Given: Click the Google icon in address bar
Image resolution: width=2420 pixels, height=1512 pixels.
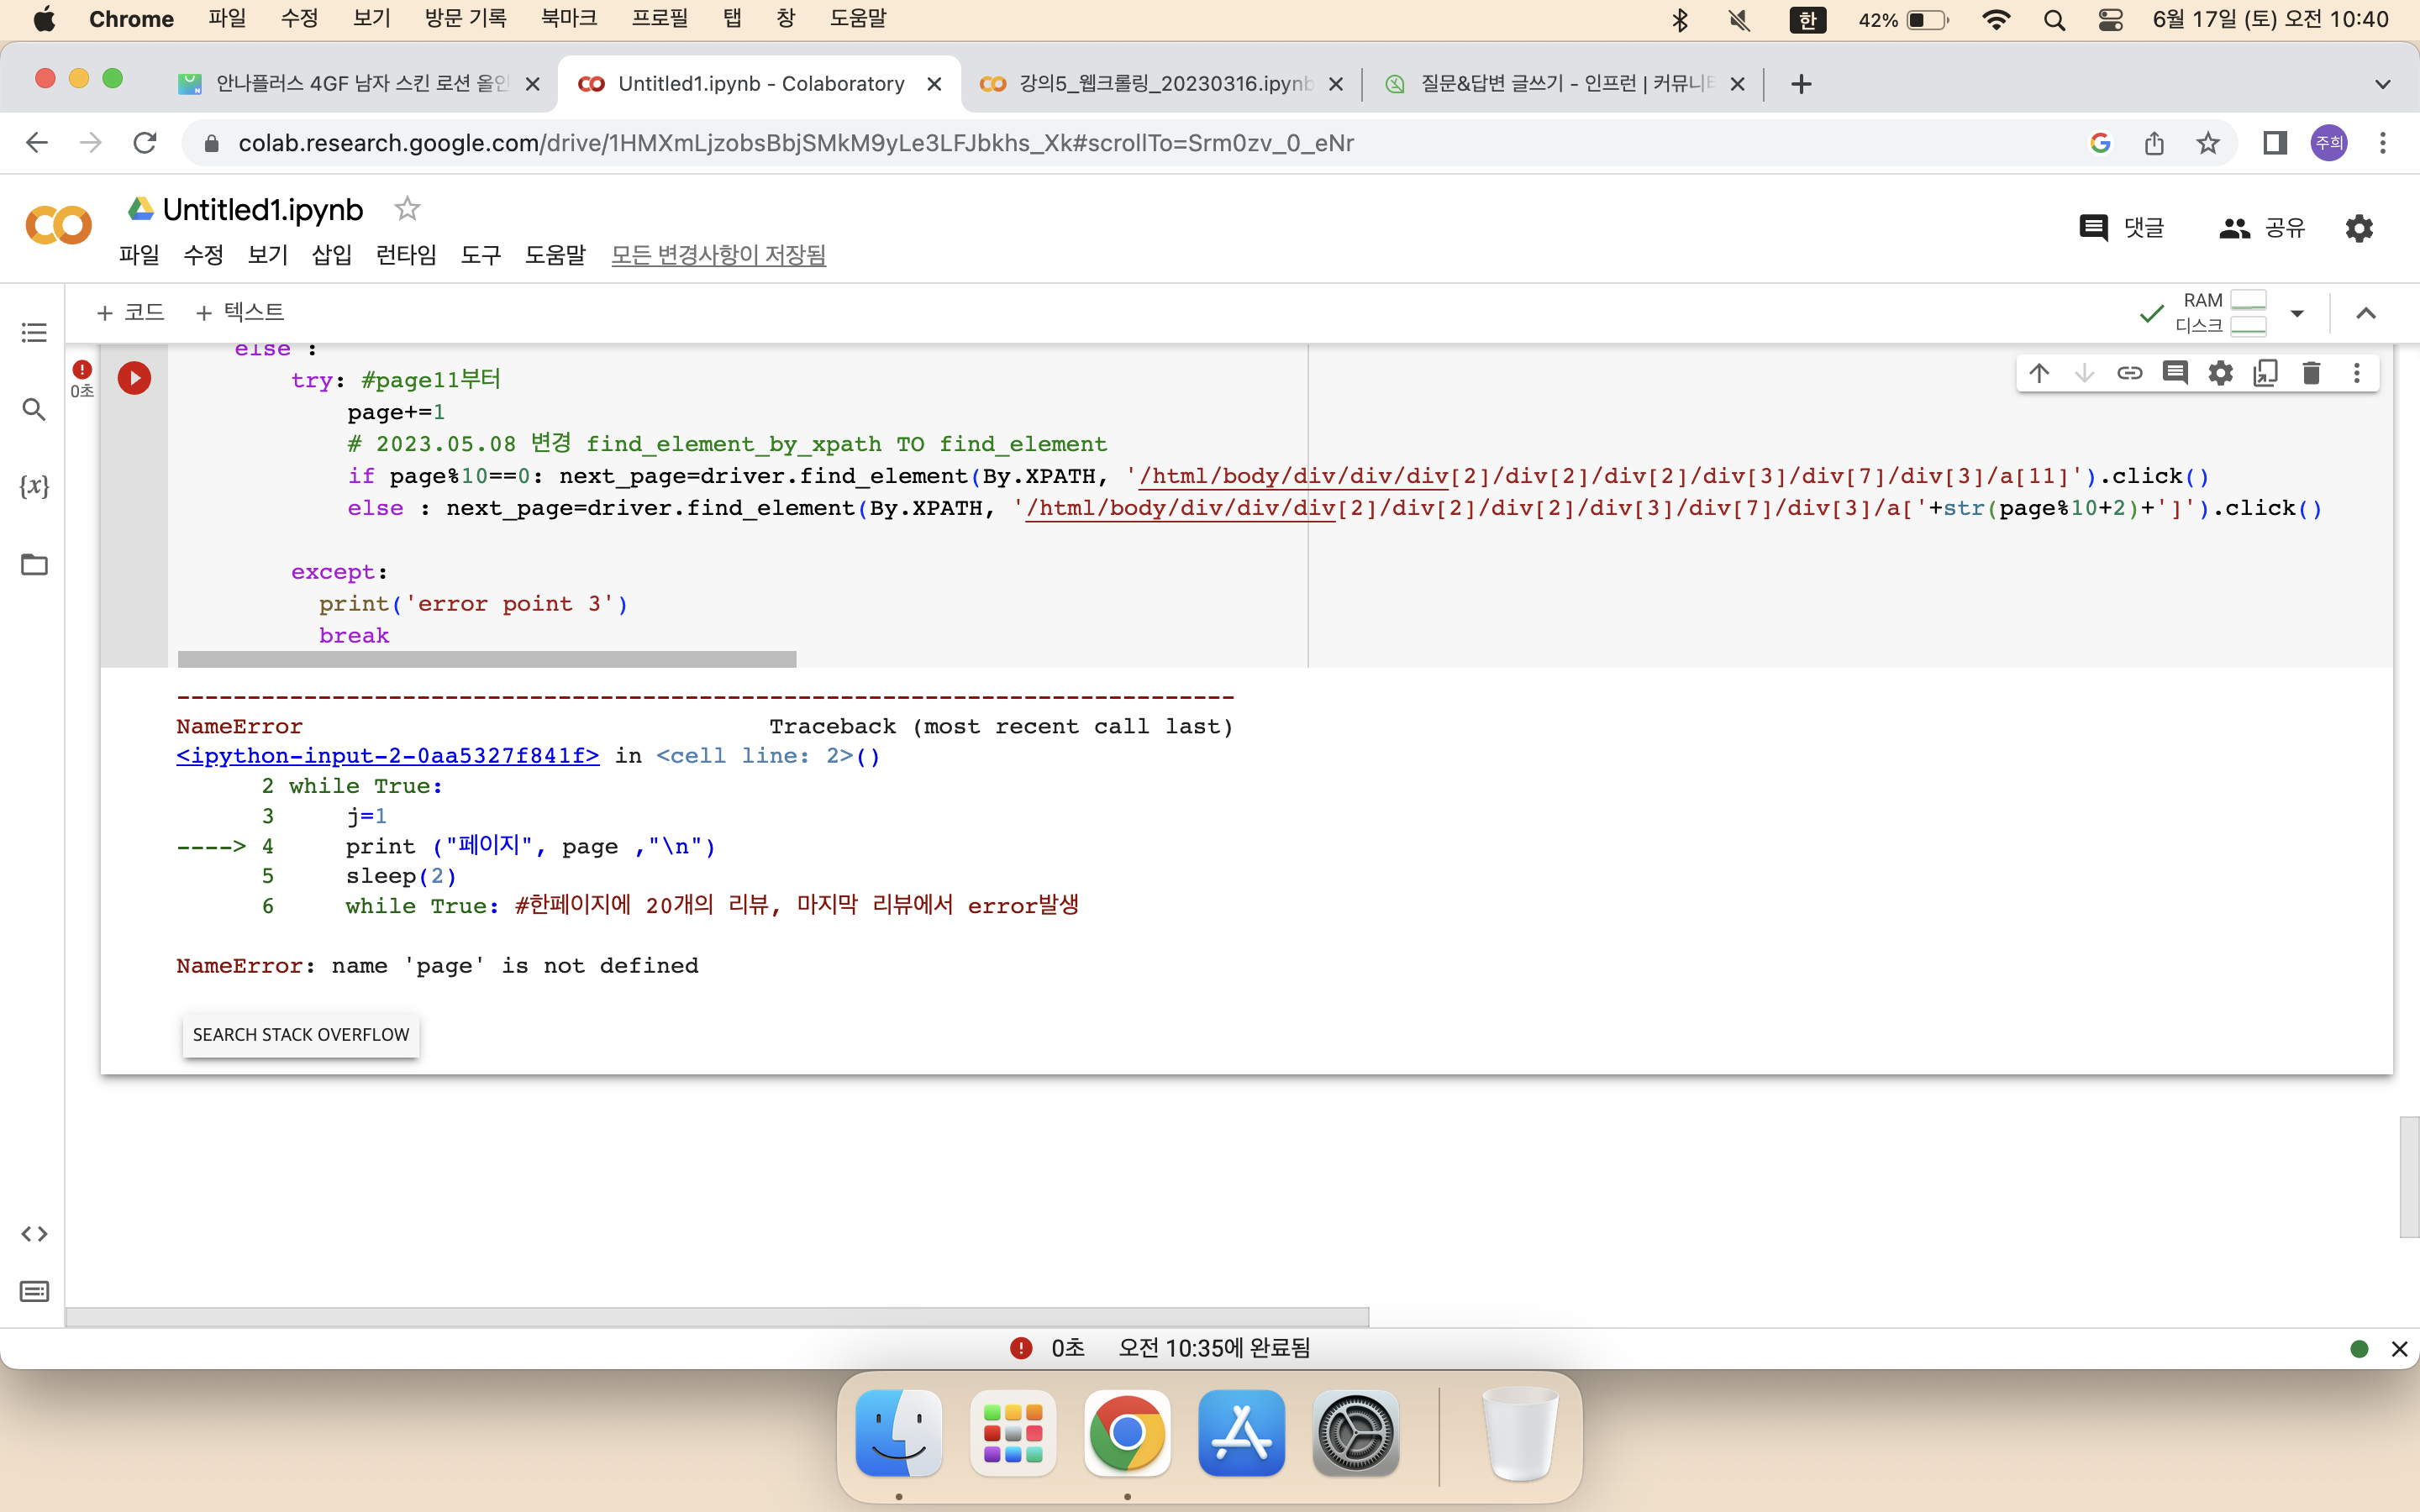Looking at the screenshot, I should pyautogui.click(x=2100, y=143).
